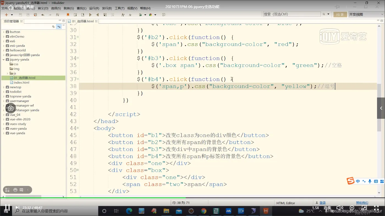This screenshot has height=216, width=385.
Task: Open the 工具(T) menu
Action: click(x=119, y=8)
